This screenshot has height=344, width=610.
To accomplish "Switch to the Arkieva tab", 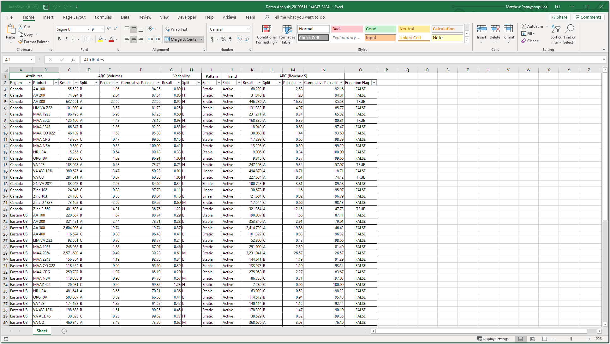I will click(x=229, y=17).
